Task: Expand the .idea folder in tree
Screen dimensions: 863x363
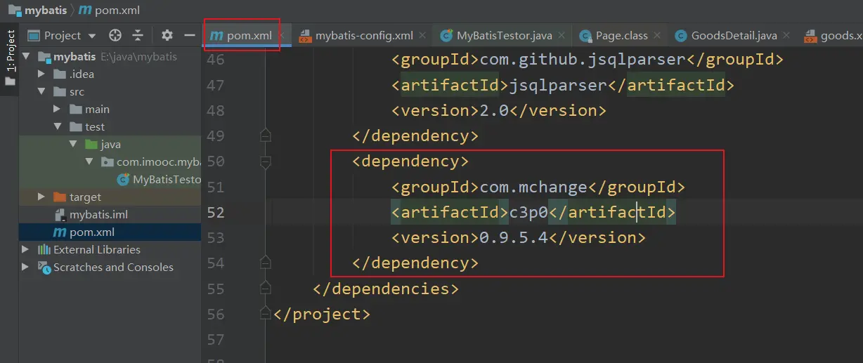Action: pyautogui.click(x=42, y=74)
